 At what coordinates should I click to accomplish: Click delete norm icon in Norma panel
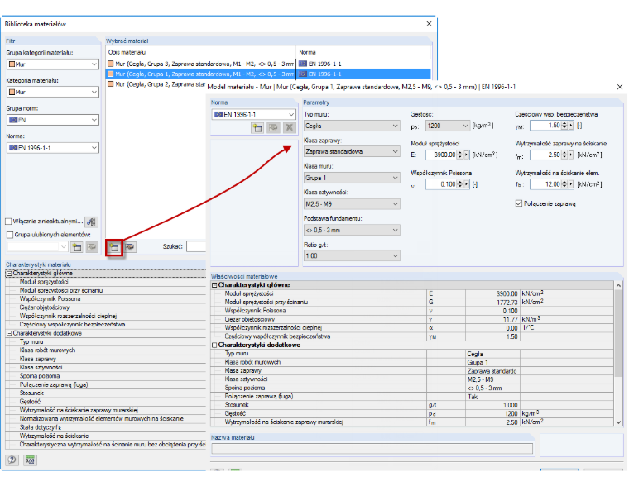(289, 128)
